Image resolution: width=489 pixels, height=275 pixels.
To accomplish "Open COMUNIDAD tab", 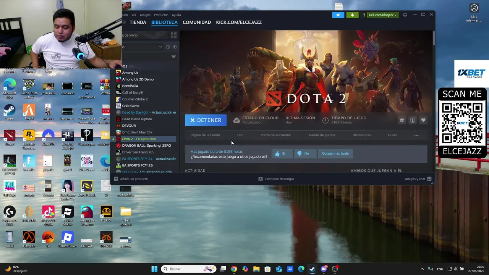I will tap(197, 22).
